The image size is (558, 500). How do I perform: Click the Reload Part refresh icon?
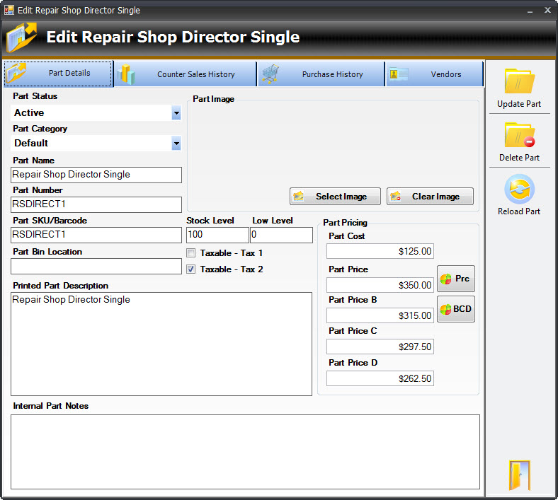pyautogui.click(x=519, y=190)
